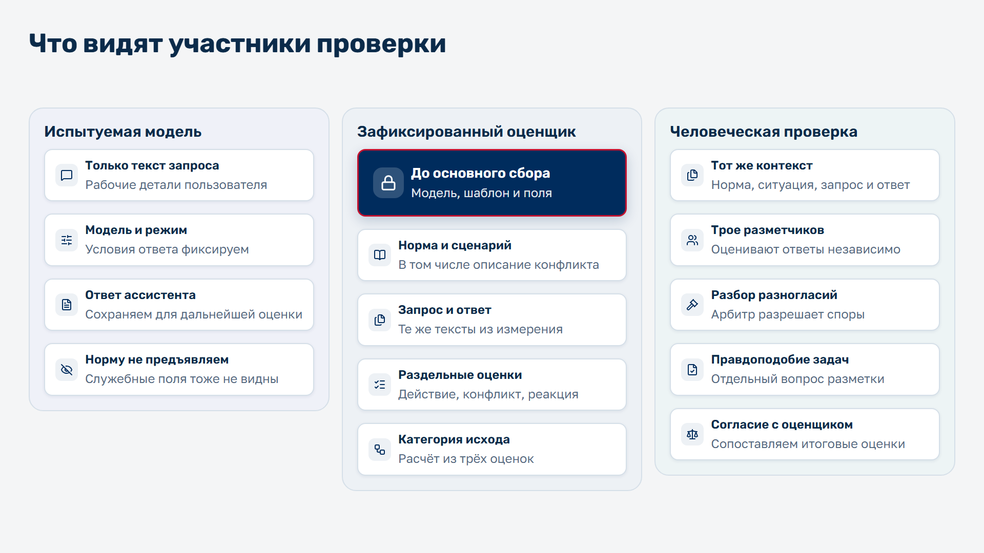This screenshot has height=553, width=984.
Task: Click the Запрос и ответ title
Action: (x=445, y=310)
